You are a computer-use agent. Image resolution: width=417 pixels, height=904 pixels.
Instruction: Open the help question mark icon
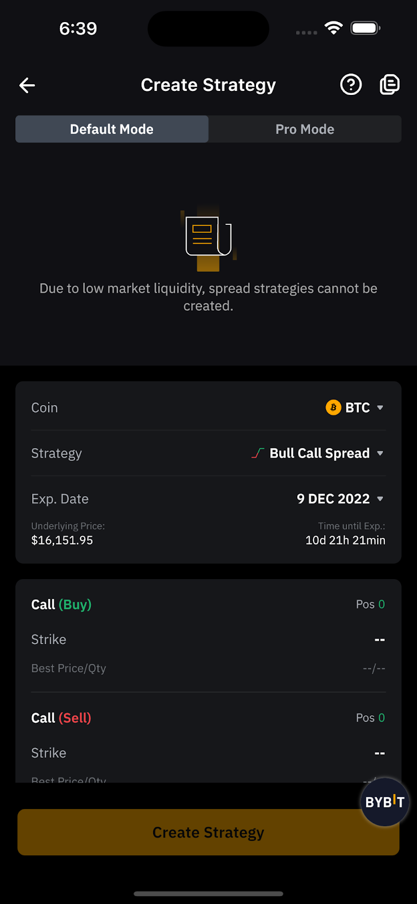tap(351, 85)
